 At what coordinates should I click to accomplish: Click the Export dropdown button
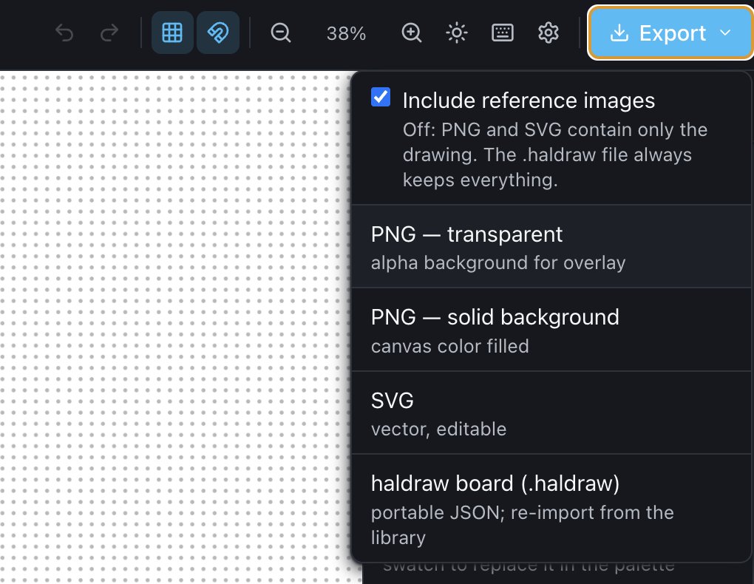pos(670,33)
